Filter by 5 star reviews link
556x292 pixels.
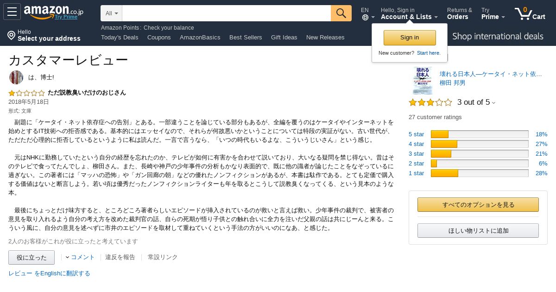[416, 134]
